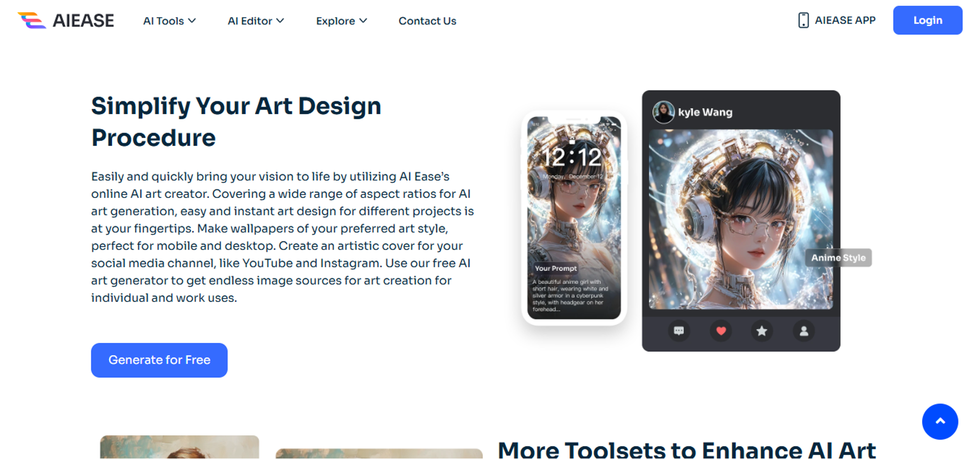Click the Generate for Free button
This screenshot has height=459, width=980.
coord(159,360)
